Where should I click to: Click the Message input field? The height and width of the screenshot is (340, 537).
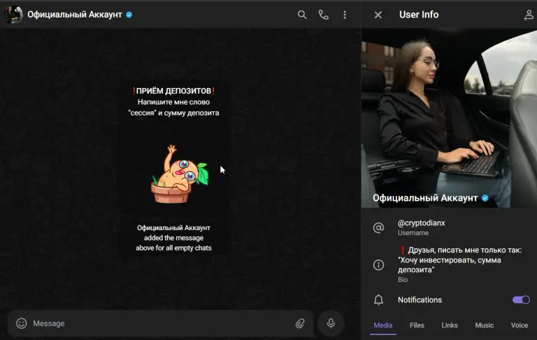tap(161, 323)
